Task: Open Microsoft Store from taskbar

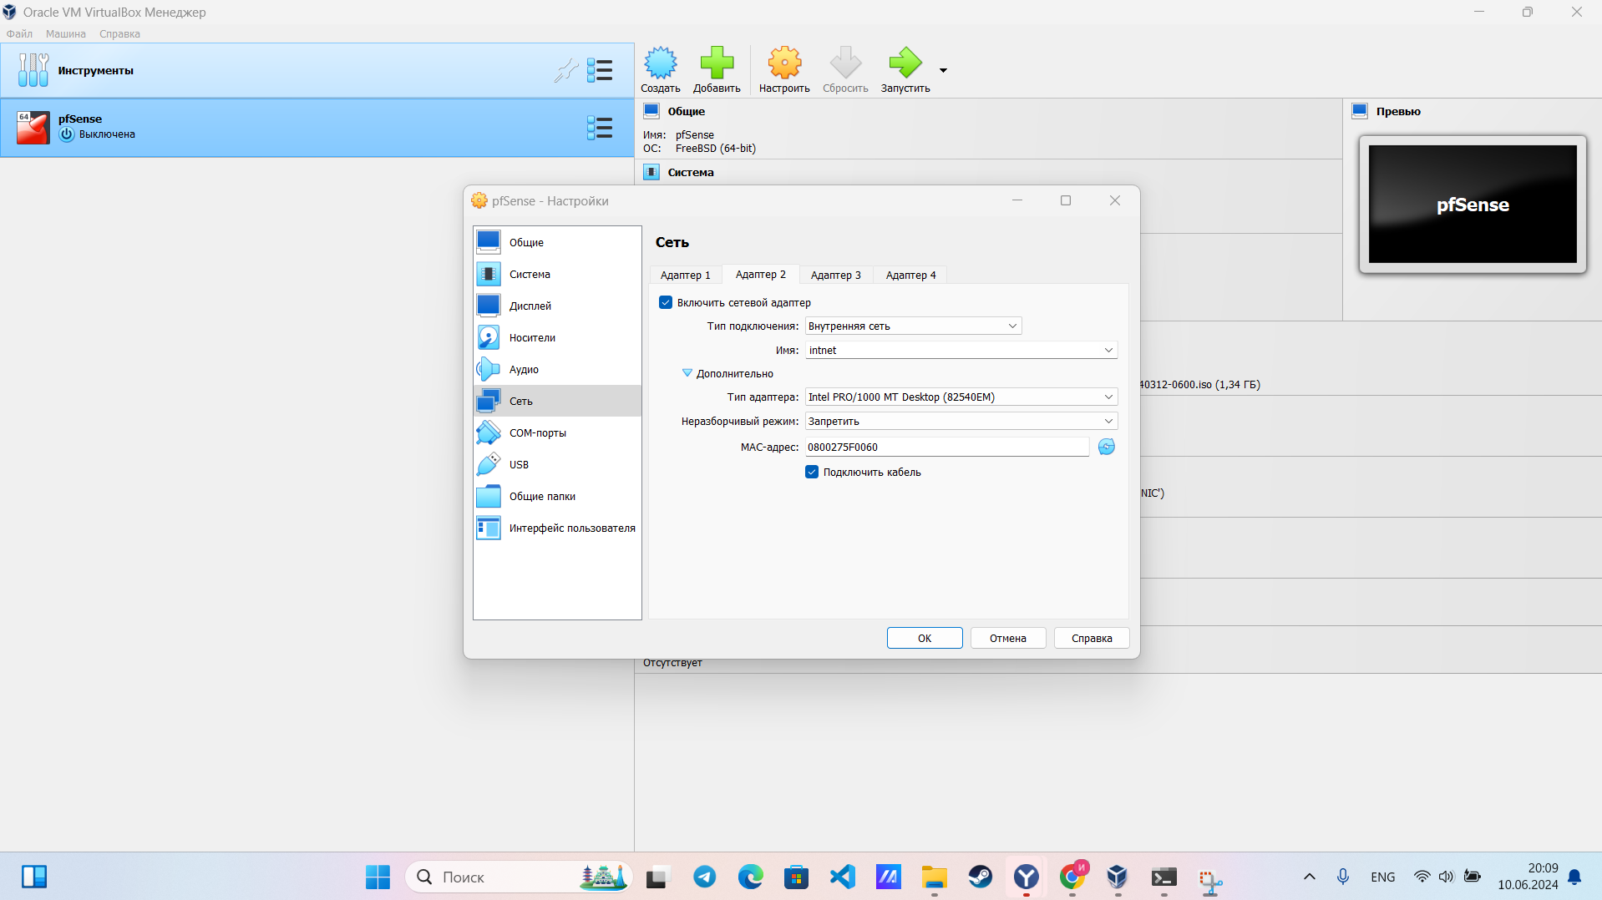Action: click(x=796, y=877)
